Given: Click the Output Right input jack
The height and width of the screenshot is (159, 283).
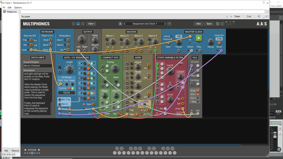Looking at the screenshot, I should pos(85,51).
